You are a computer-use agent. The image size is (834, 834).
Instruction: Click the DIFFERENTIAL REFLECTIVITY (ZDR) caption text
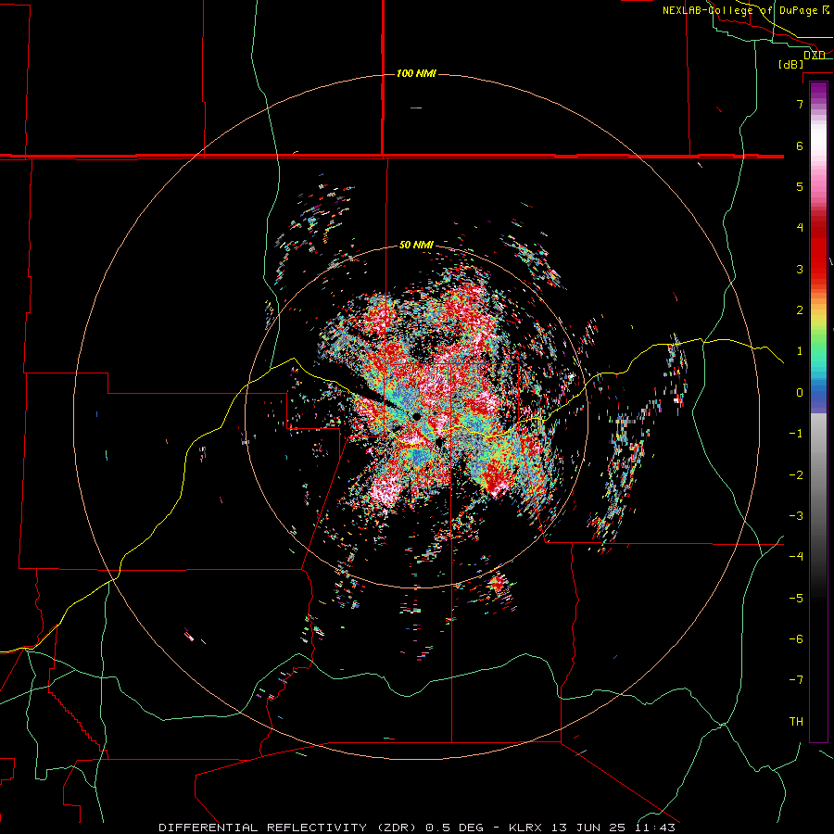[289, 828]
